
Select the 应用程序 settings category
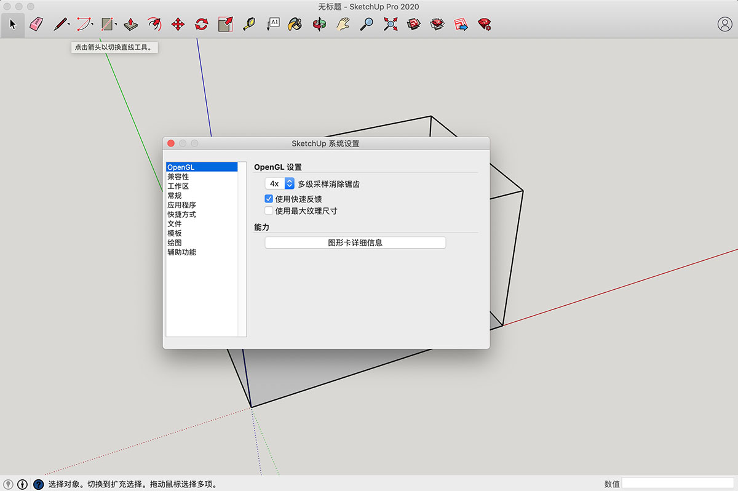tap(202, 205)
